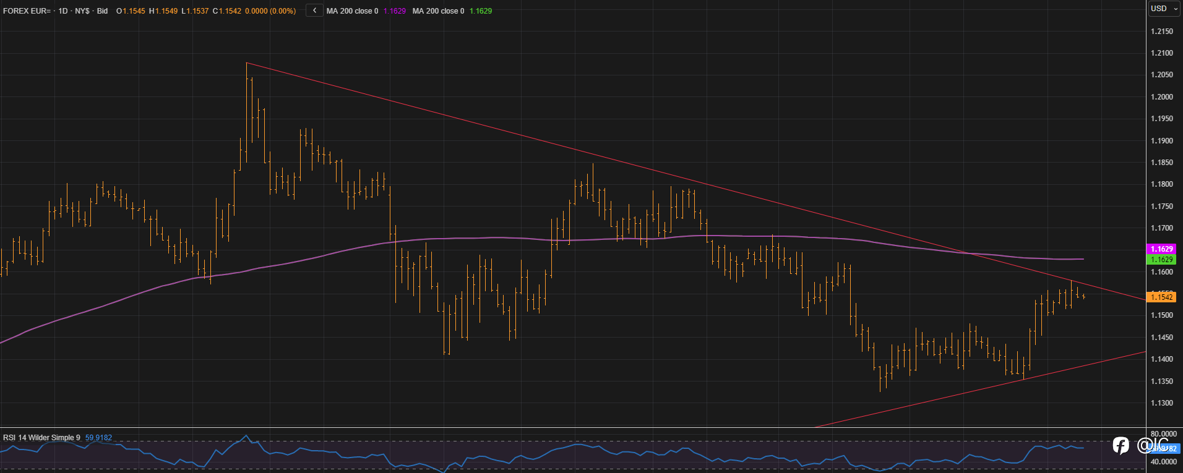
Task: Click the 1.1800 price axis label
Action: coord(1162,184)
